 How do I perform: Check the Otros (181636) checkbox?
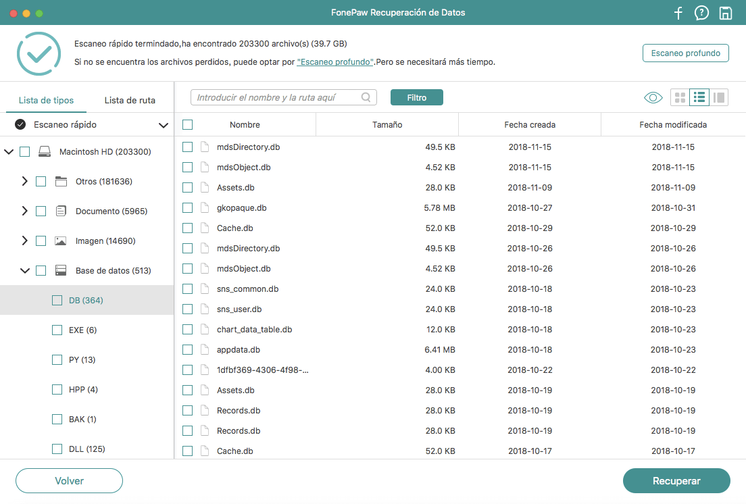(x=41, y=181)
